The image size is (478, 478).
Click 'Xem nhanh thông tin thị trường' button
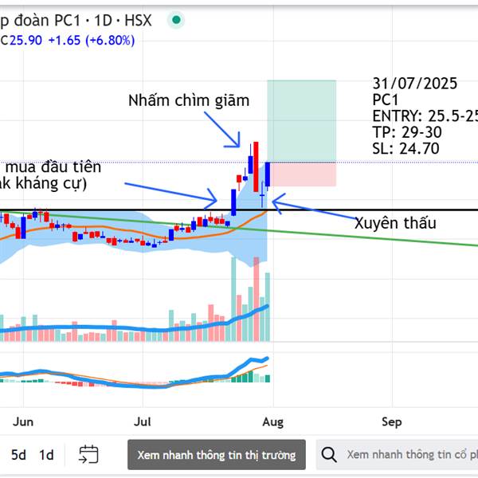[x=217, y=455]
